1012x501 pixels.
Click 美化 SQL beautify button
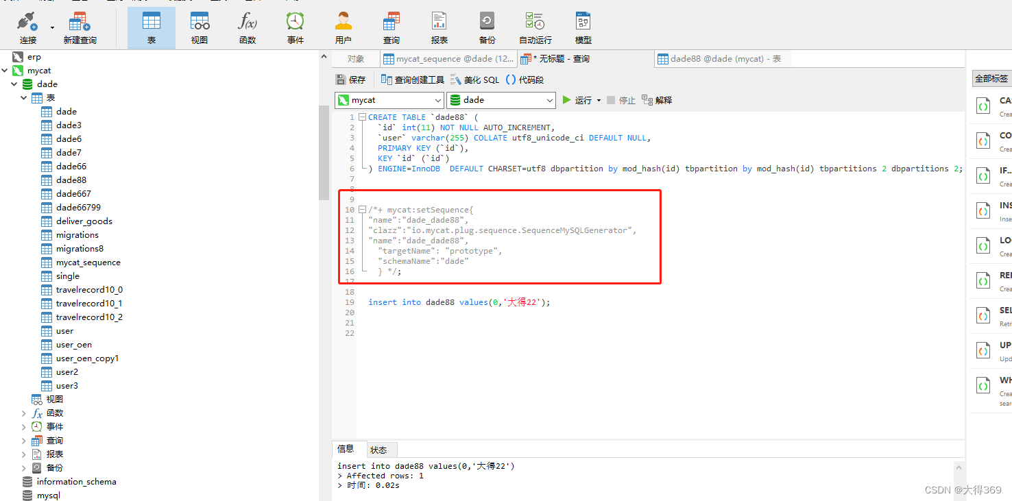[475, 80]
